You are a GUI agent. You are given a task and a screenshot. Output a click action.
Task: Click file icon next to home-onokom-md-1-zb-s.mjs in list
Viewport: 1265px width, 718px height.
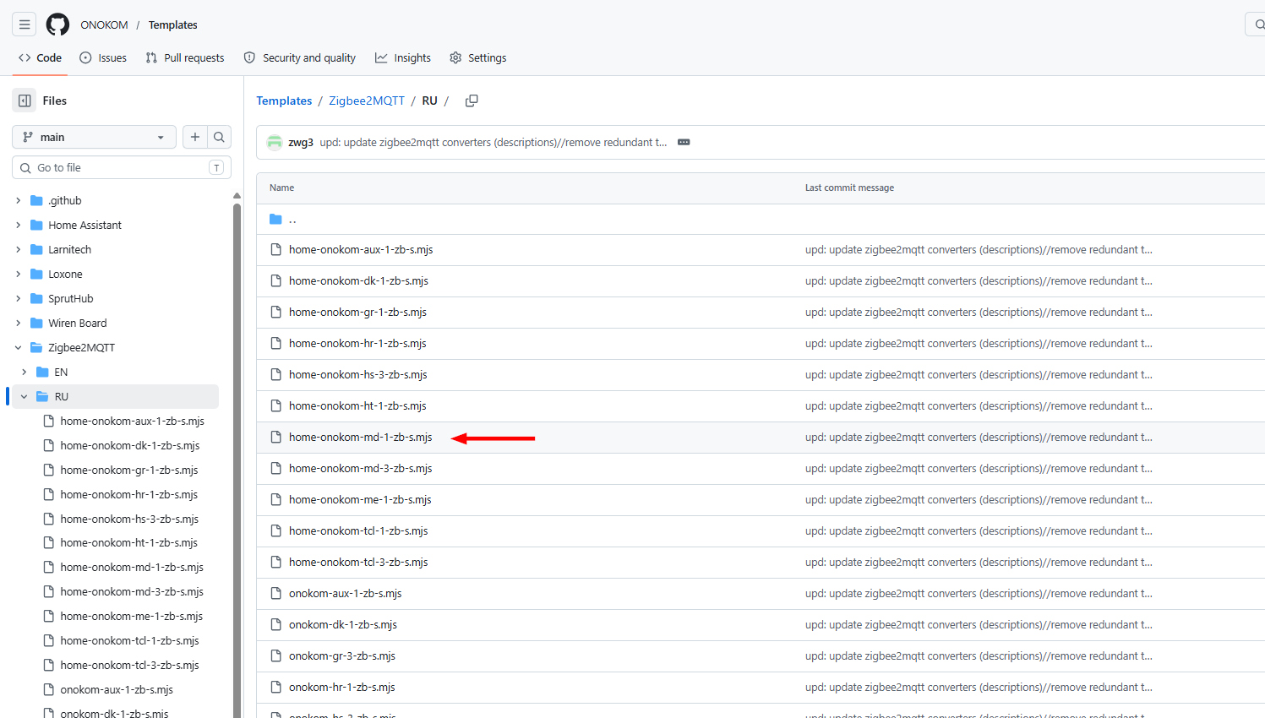point(275,438)
